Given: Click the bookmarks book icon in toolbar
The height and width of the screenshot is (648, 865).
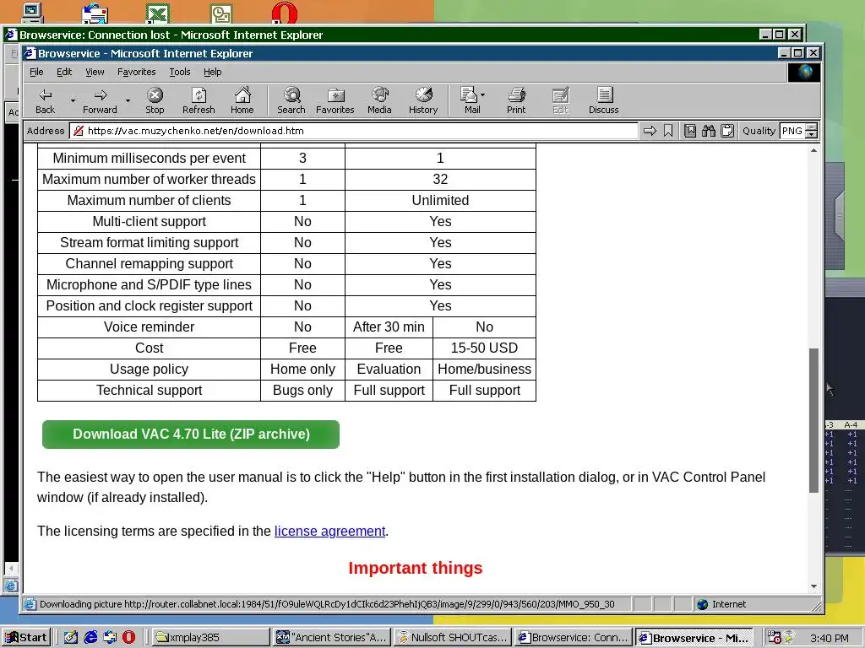Looking at the screenshot, I should tap(690, 131).
